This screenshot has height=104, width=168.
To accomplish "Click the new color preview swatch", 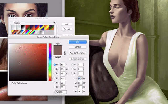I will [x=58, y=48].
